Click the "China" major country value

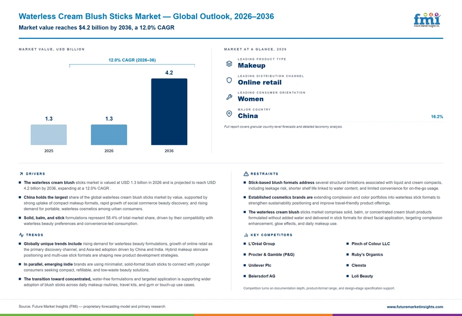coord(248,116)
